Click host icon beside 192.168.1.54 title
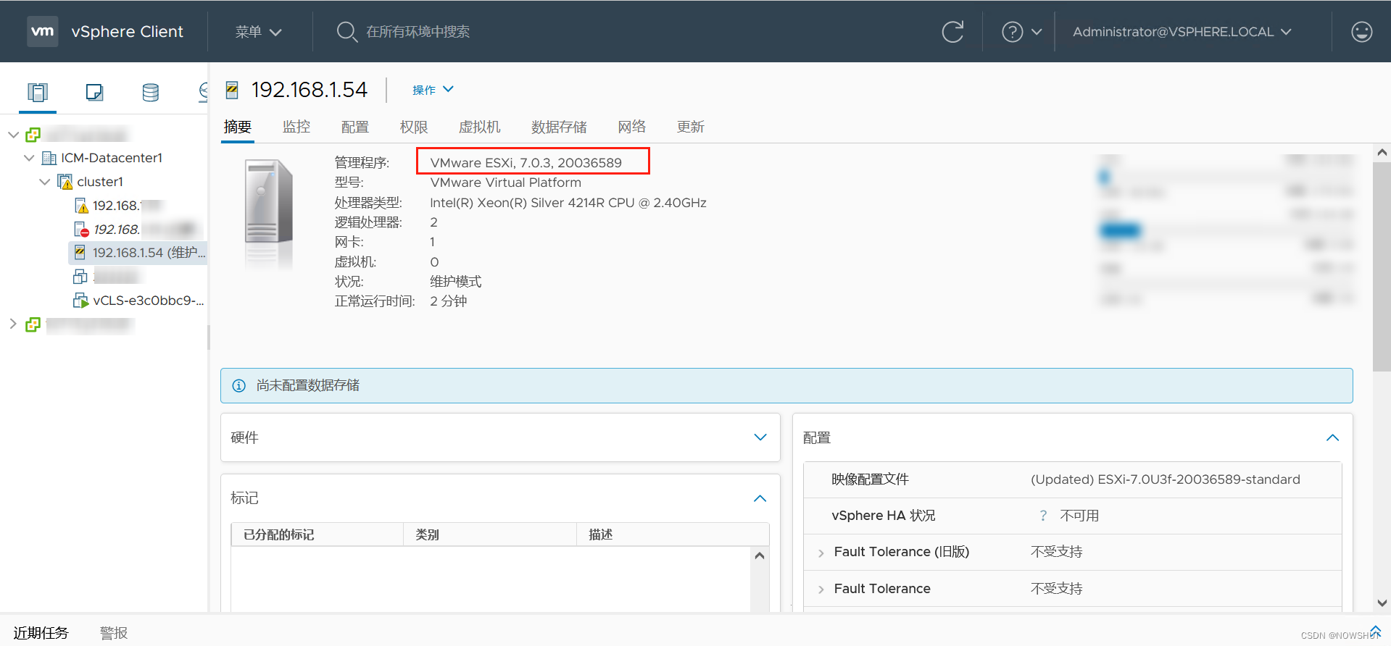This screenshot has height=646, width=1391. (x=232, y=90)
